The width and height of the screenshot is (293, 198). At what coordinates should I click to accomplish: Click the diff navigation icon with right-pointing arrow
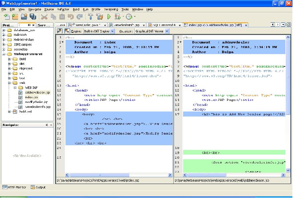pos(67,31)
